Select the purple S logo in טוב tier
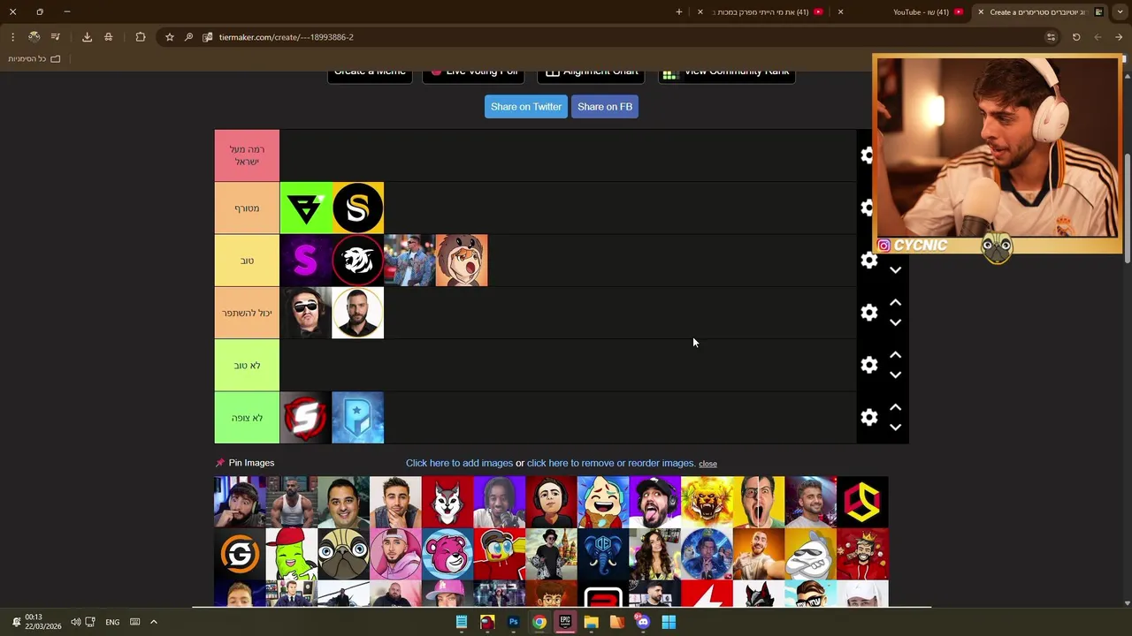1132x636 pixels. tap(306, 261)
